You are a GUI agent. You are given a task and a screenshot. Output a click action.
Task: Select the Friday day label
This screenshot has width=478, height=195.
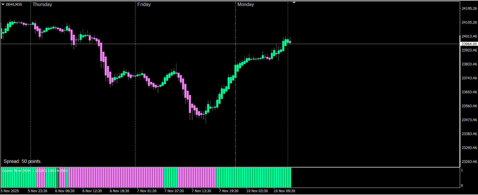point(144,5)
